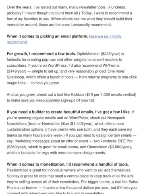
Task: Click the Chamaileon product name
Action: 97,147
